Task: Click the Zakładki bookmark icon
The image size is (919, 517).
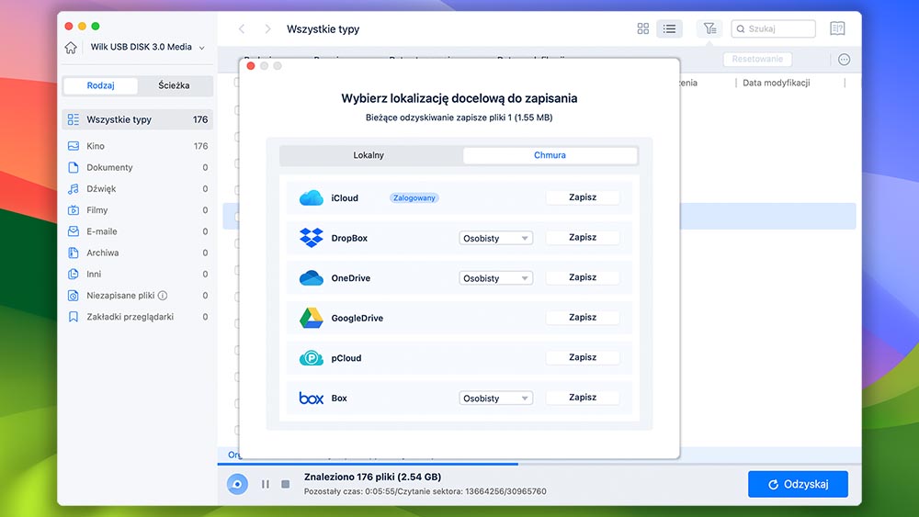Action: coord(74,317)
